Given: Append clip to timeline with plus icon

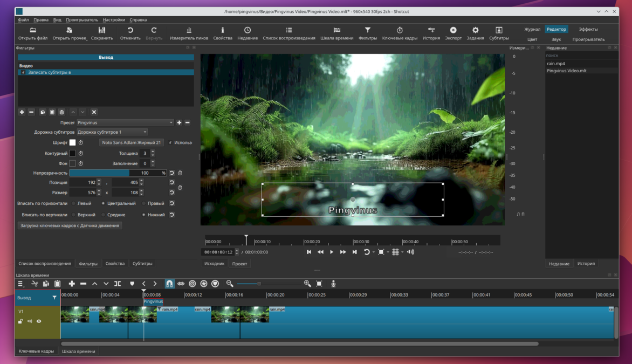Looking at the screenshot, I should coord(72,284).
